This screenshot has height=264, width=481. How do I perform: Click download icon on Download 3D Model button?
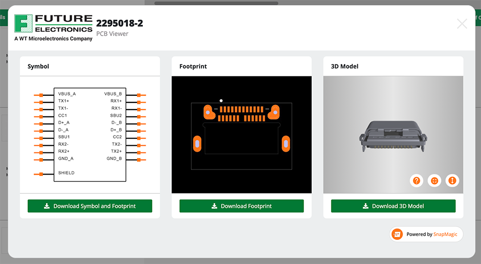click(x=366, y=206)
